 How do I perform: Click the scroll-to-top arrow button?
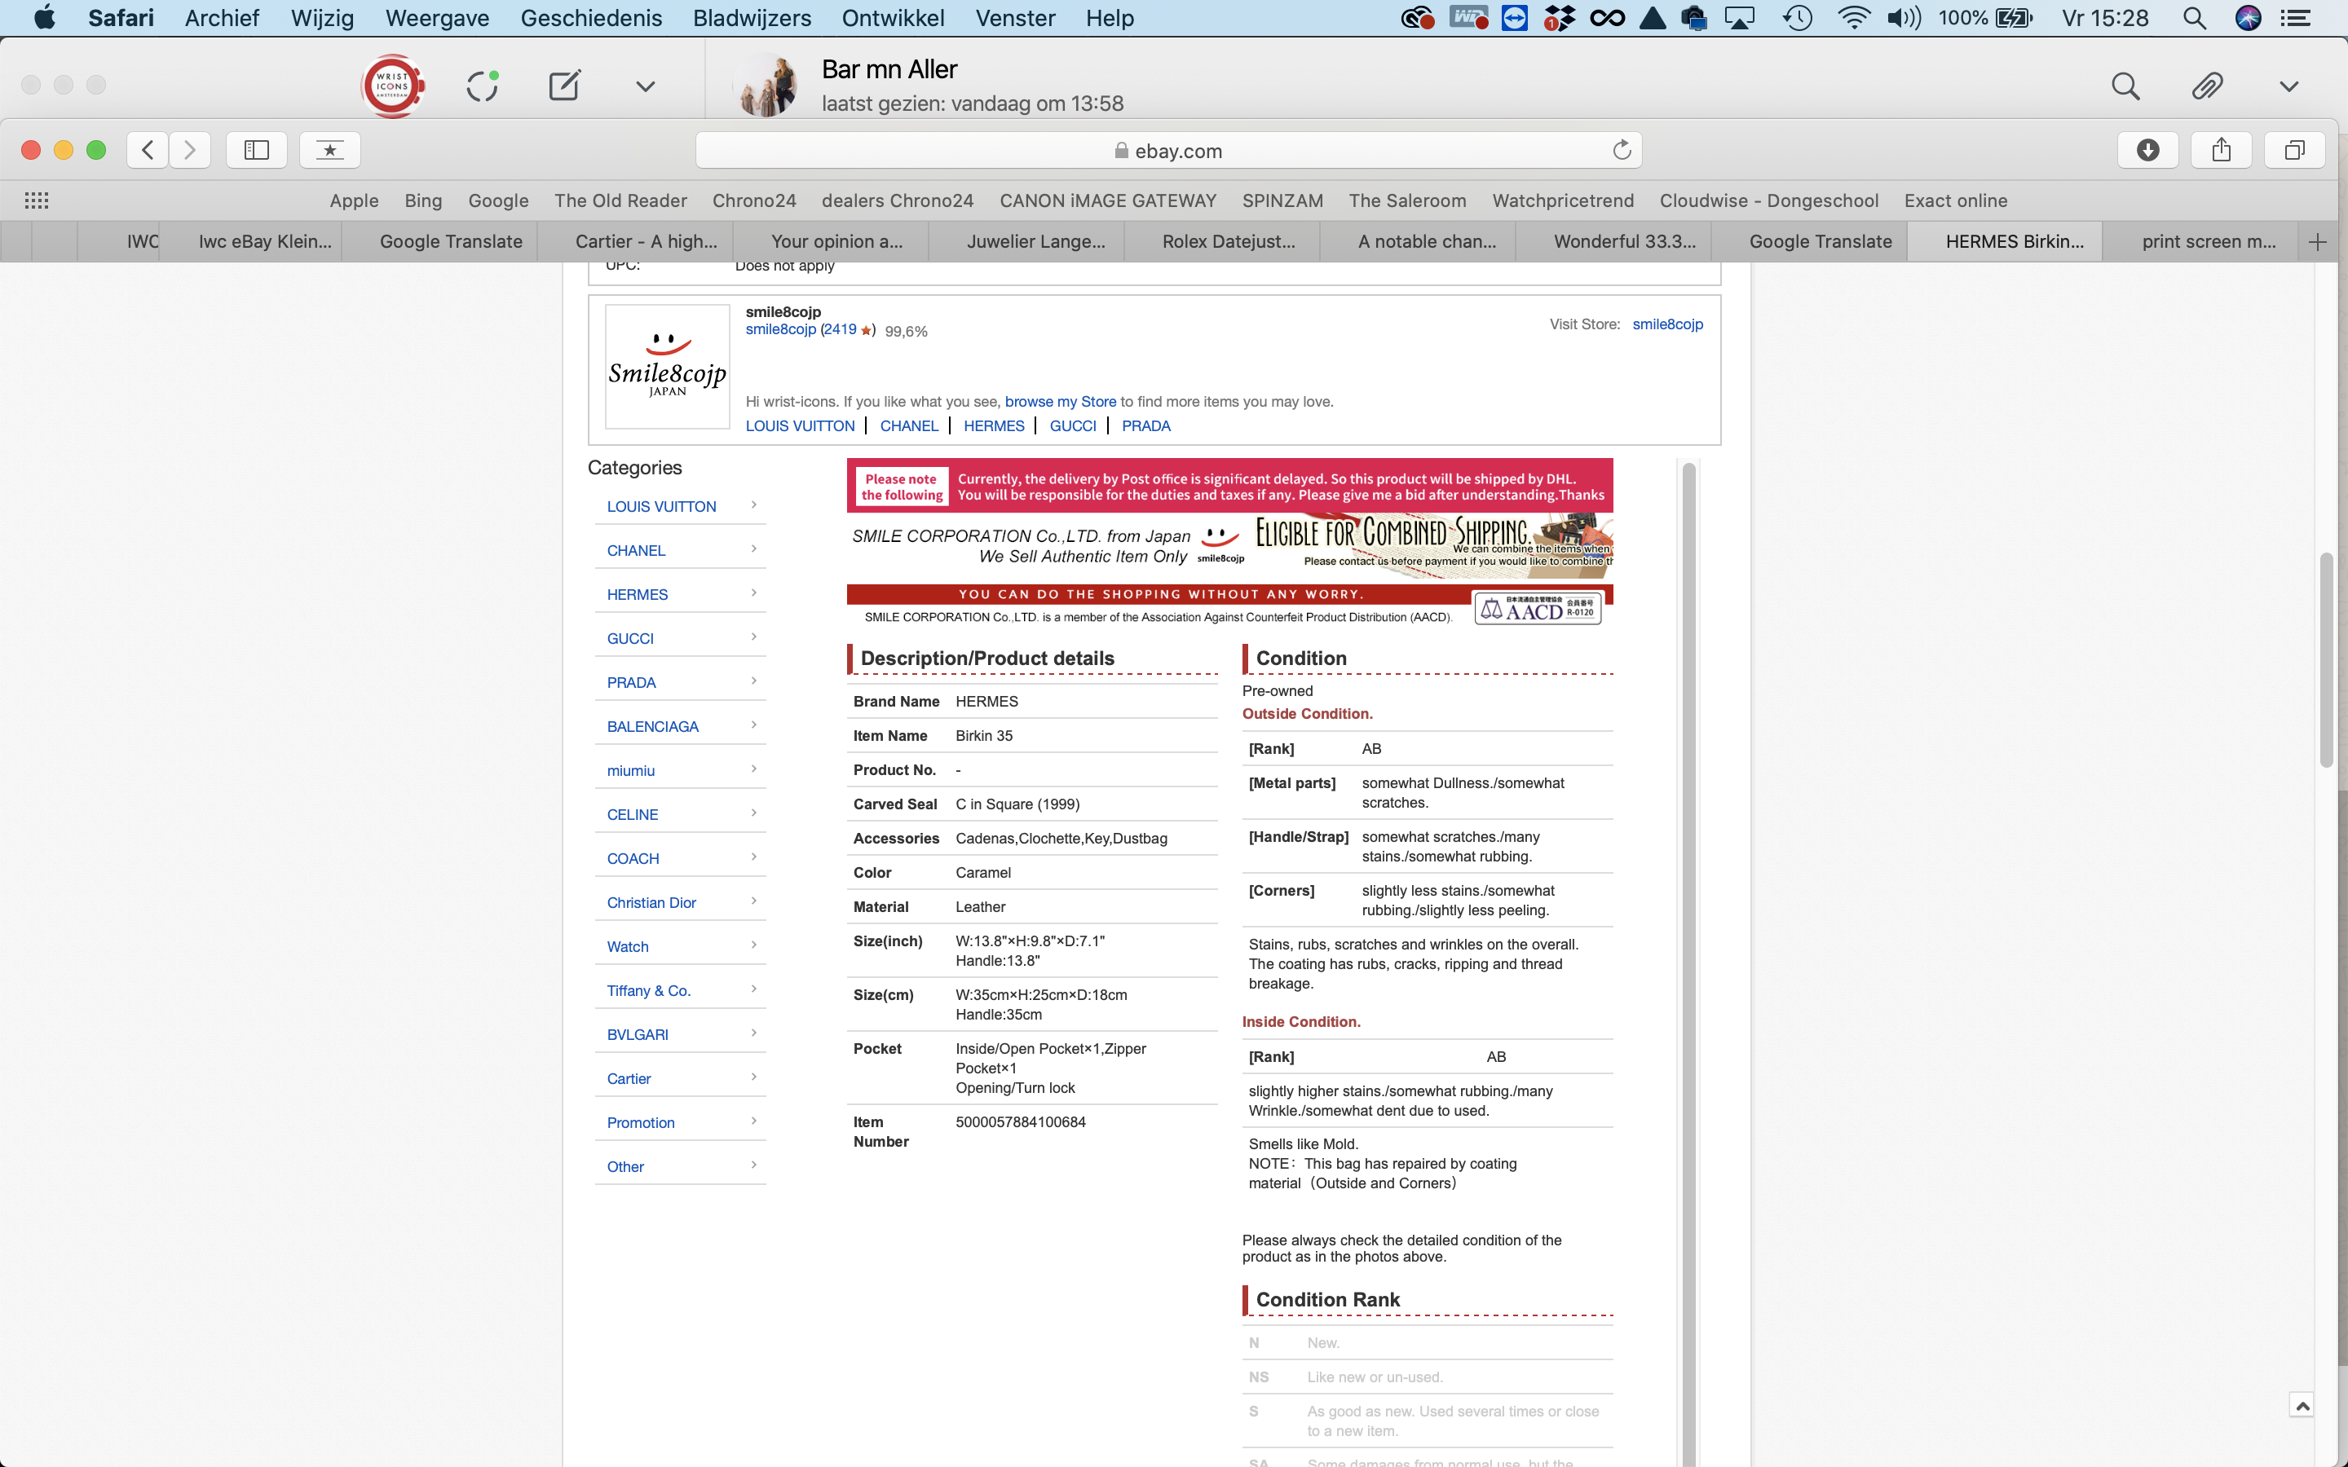2302,1405
